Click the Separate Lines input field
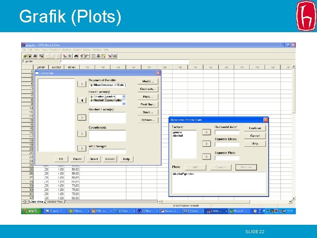This screenshot has width=317, height=238. (227, 144)
